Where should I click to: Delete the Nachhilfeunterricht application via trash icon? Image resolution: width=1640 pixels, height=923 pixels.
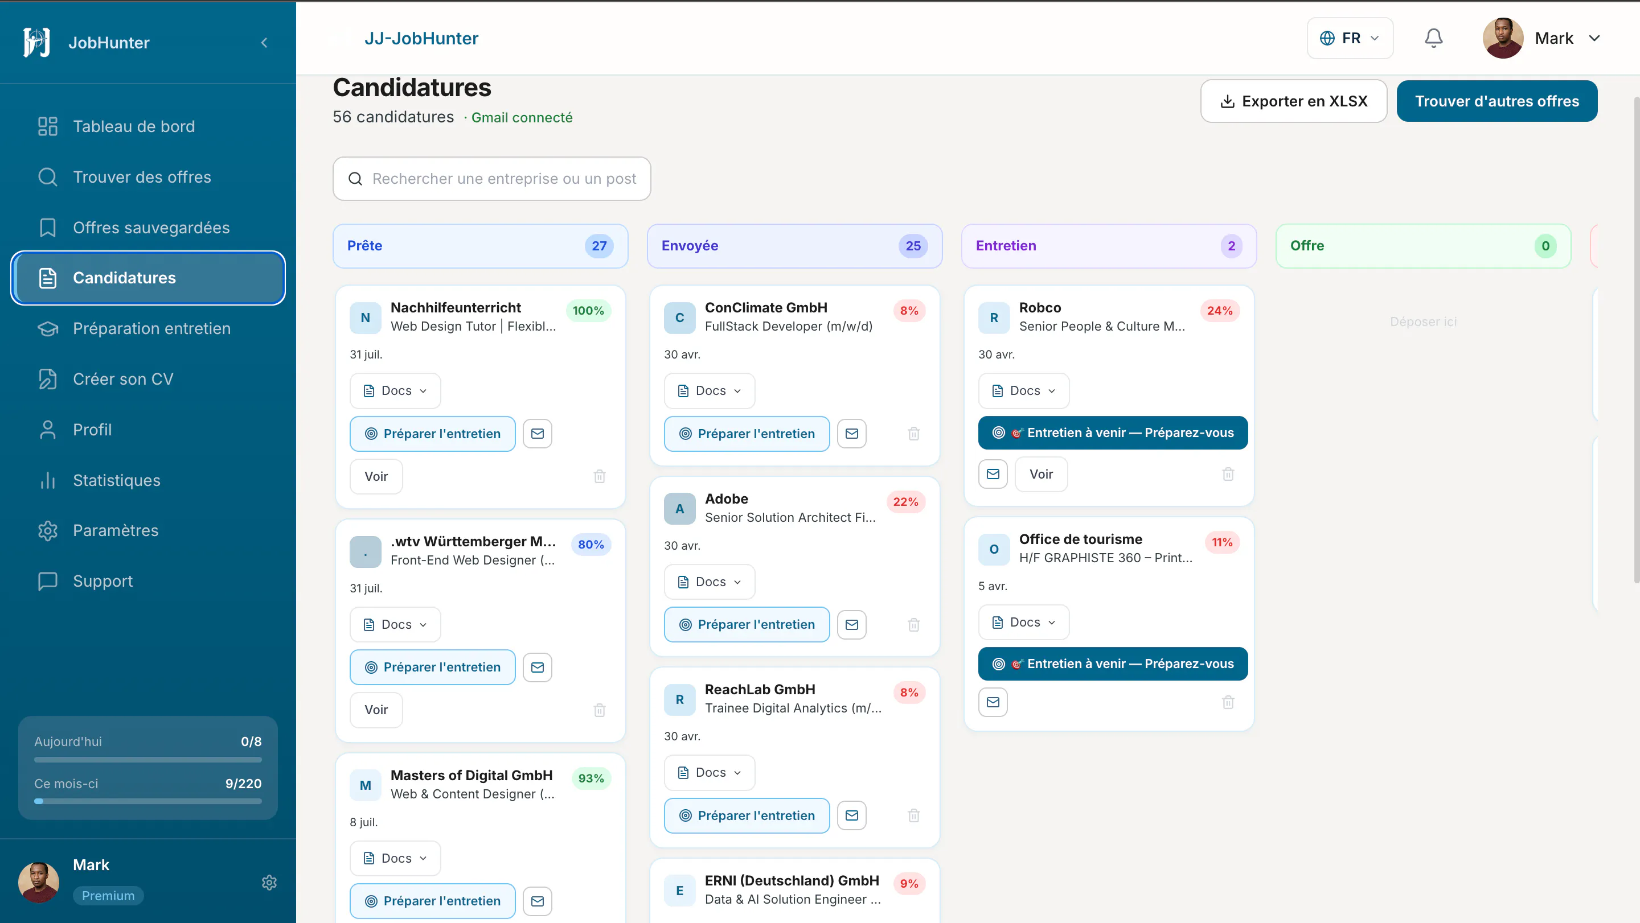pos(599,476)
